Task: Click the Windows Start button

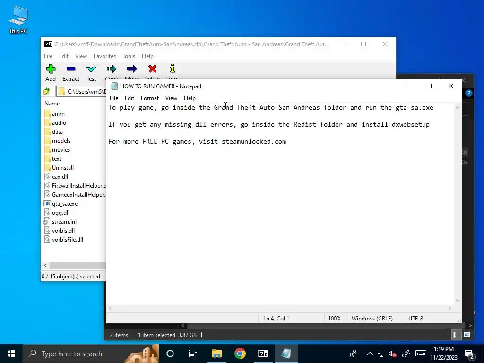Action: [11, 354]
